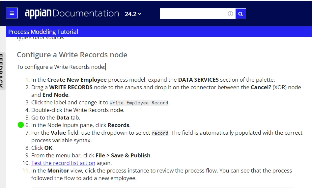Viewport: 312px width, 188px height.
Task: Click the chevron arrow next to 24.2
Action: pos(140,14)
